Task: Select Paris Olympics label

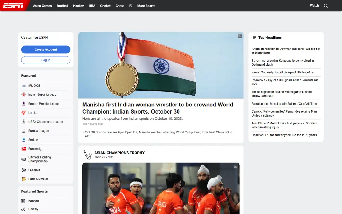Action: (x=38, y=179)
